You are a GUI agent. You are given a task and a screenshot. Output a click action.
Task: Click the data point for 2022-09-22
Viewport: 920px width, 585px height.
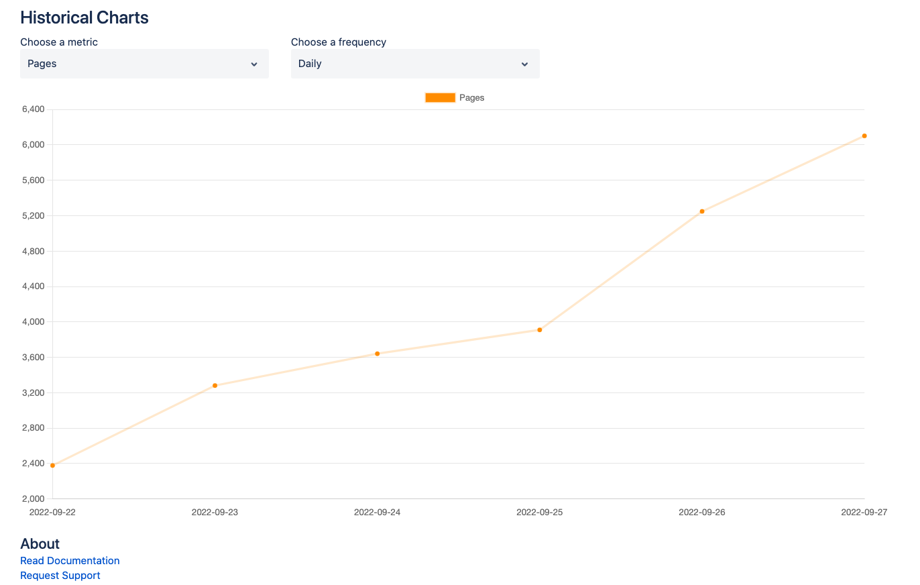click(53, 466)
